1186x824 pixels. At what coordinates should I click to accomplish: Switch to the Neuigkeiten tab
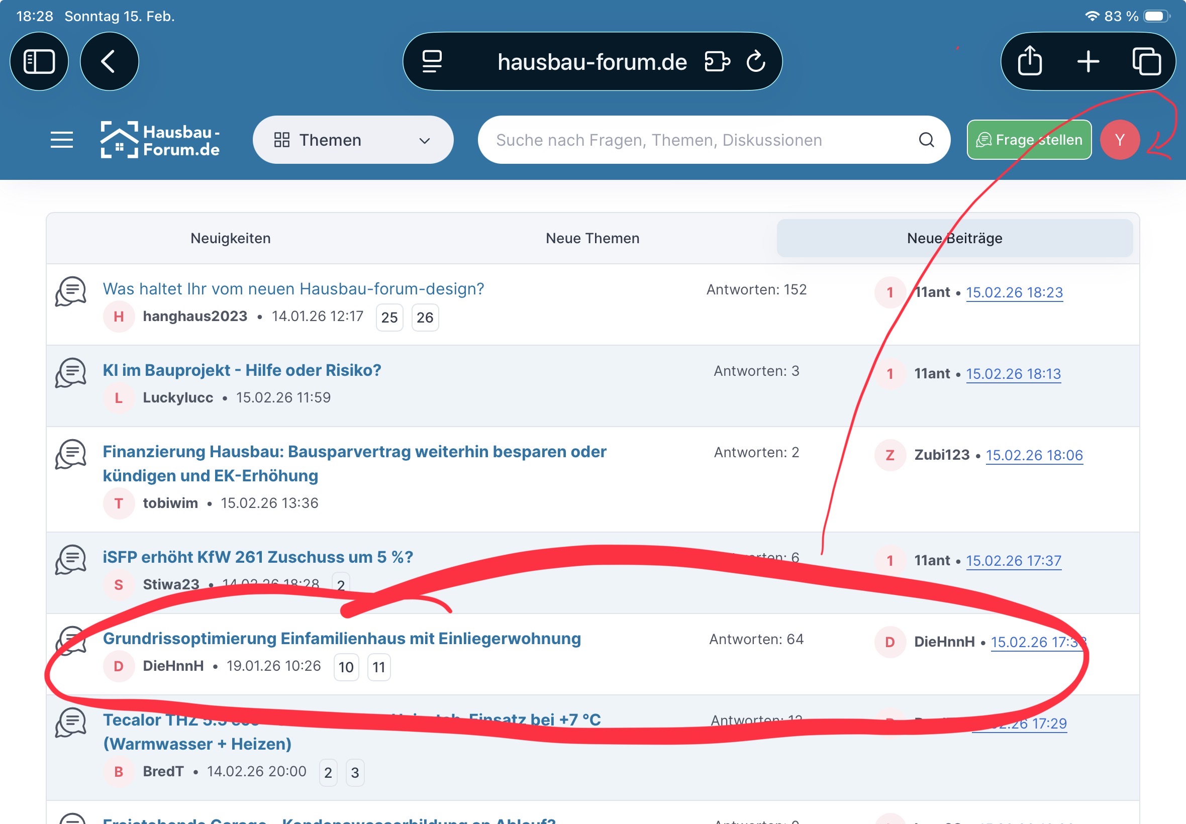click(x=230, y=238)
